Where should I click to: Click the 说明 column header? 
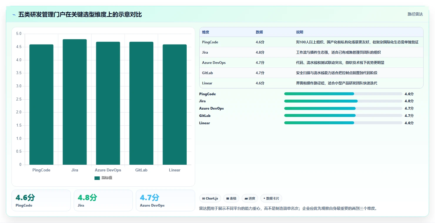(x=300, y=32)
